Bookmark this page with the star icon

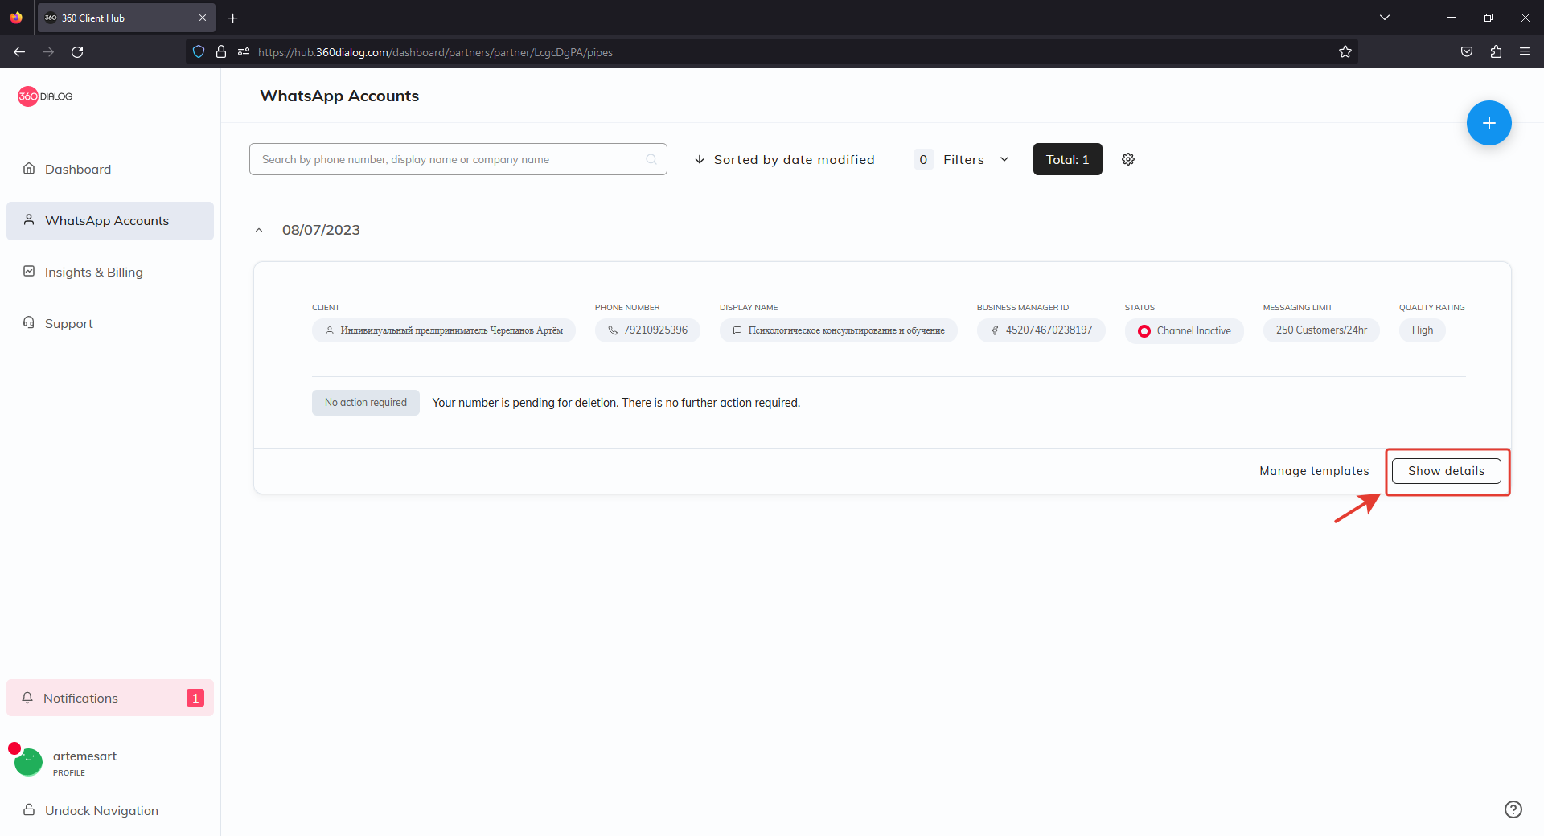tap(1345, 52)
